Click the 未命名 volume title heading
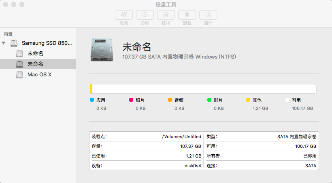 pyautogui.click(x=136, y=47)
